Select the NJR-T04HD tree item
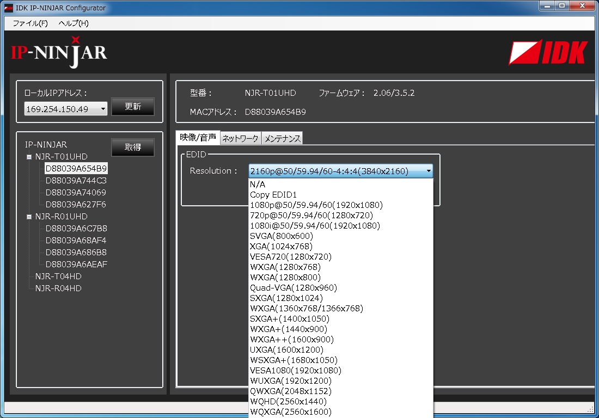 (x=58, y=276)
